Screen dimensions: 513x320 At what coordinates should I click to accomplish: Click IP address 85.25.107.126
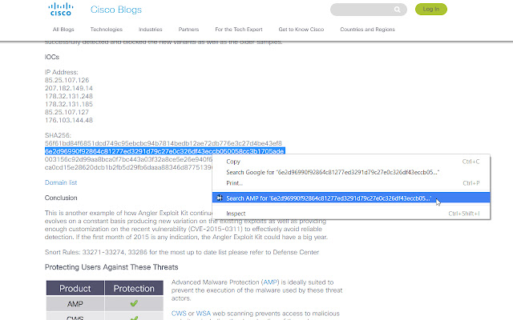point(67,80)
